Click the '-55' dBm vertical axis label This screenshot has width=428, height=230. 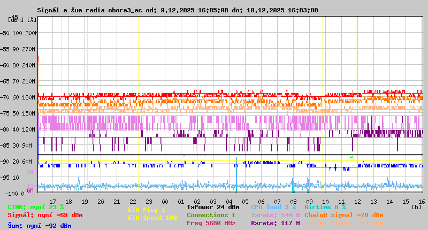click(x=5, y=49)
